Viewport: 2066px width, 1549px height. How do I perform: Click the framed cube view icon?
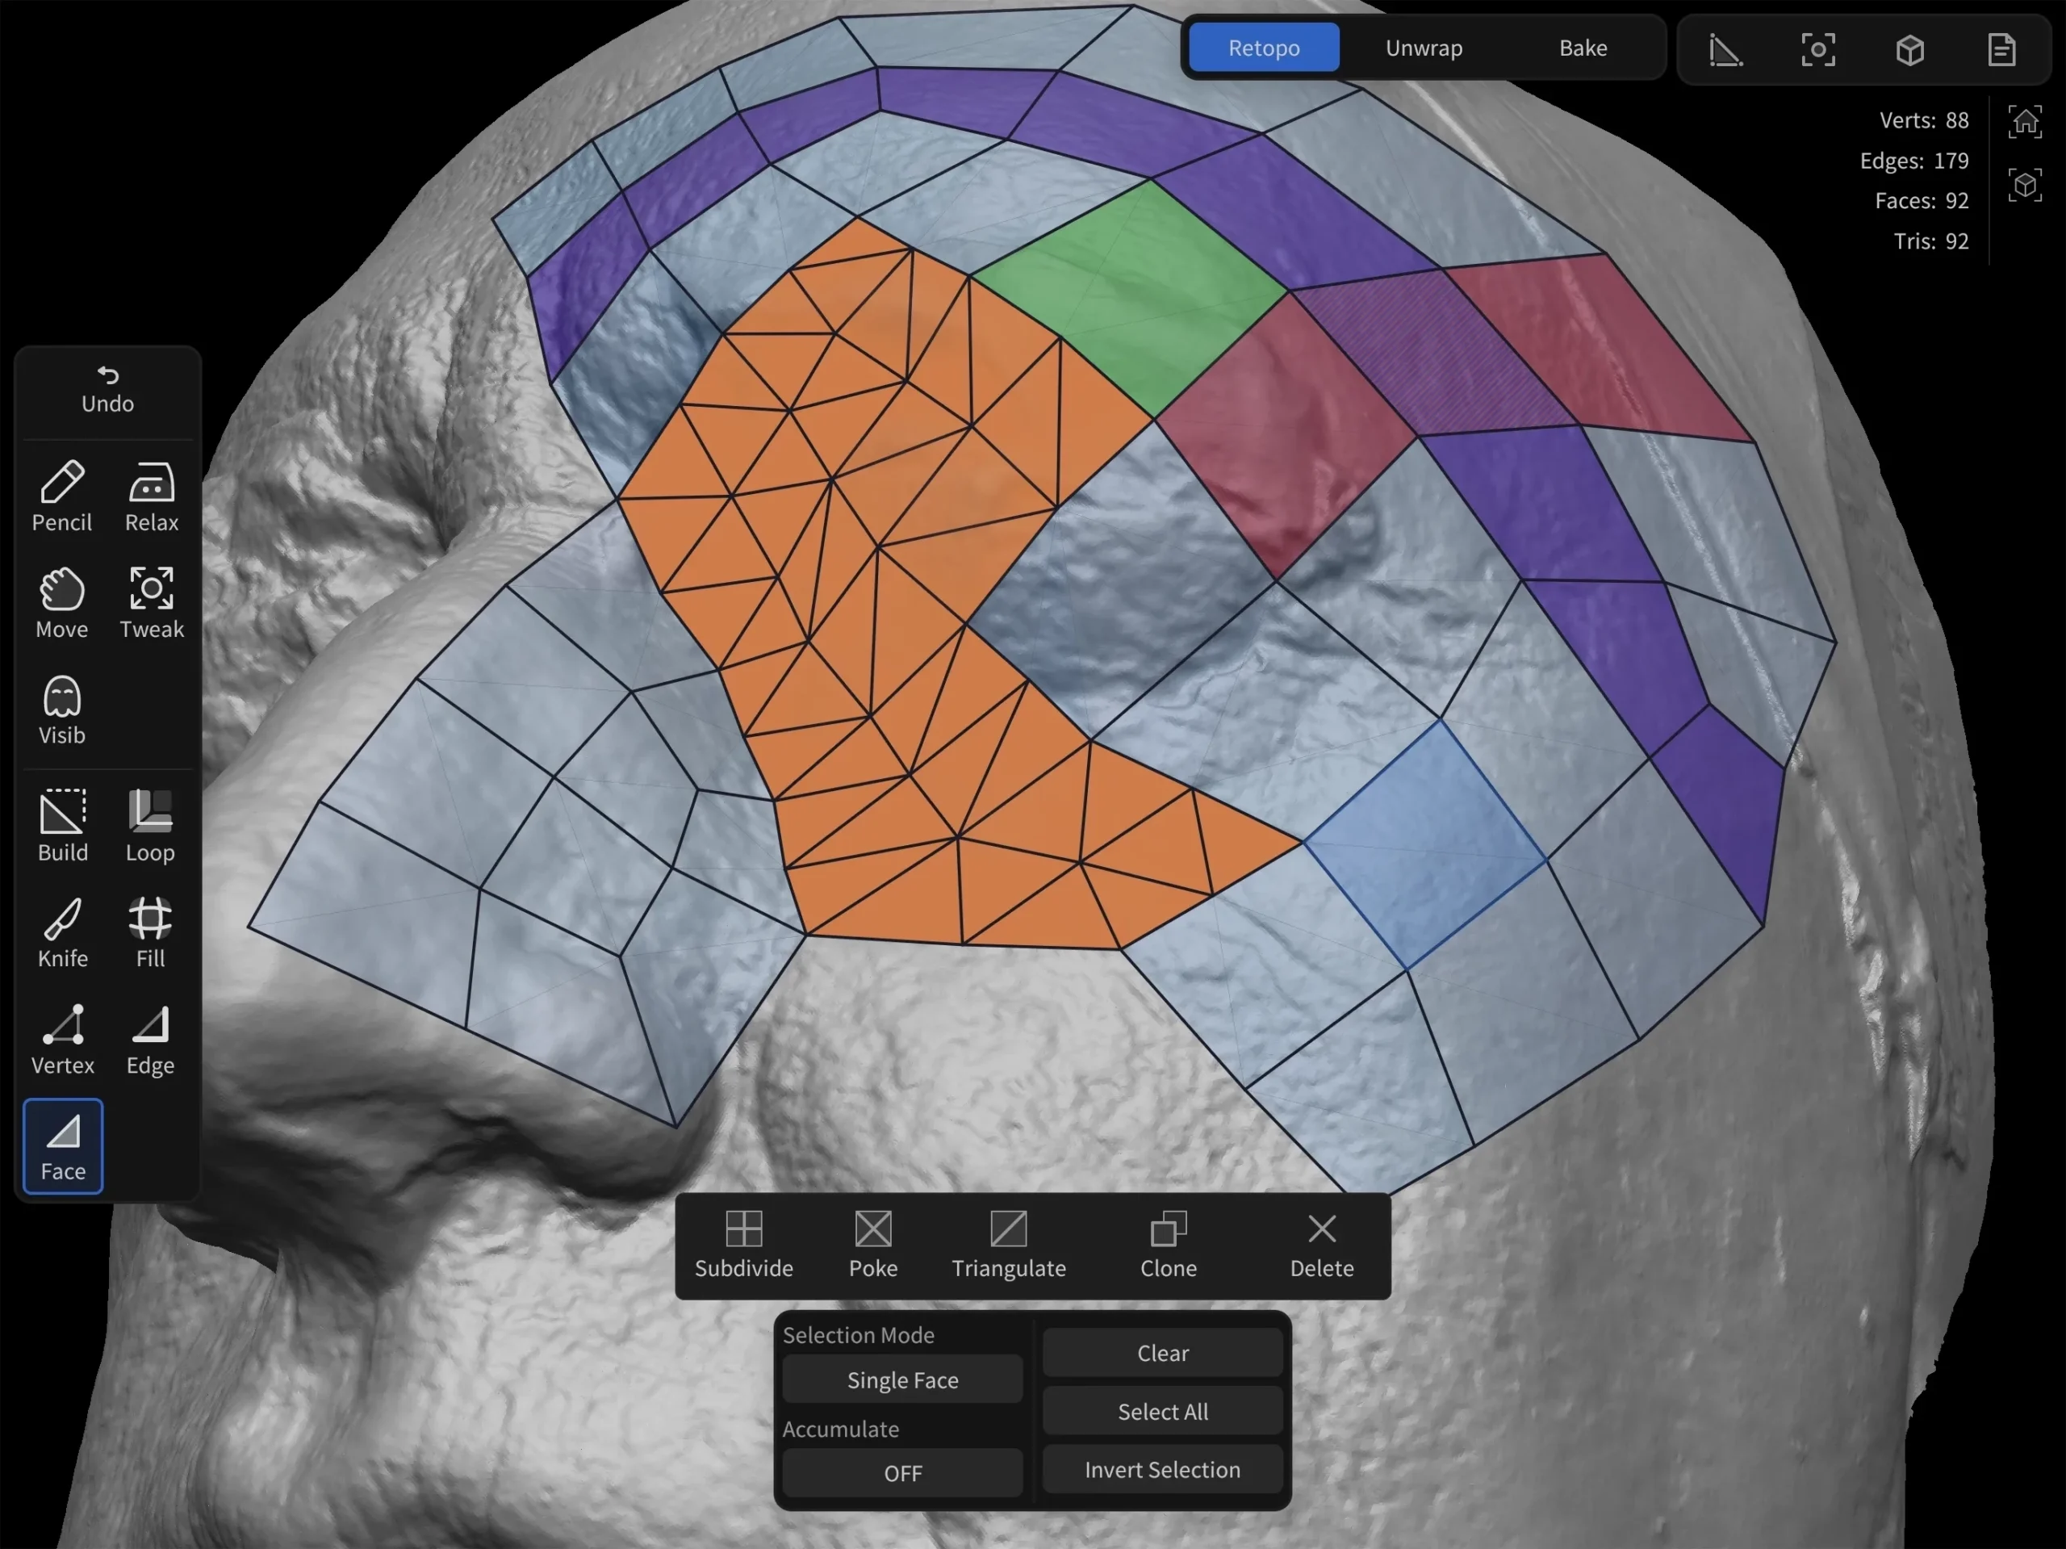point(2025,185)
